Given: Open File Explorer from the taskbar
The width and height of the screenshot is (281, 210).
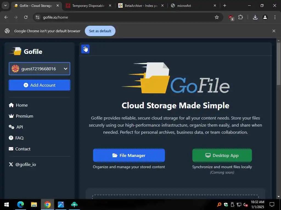Looking at the screenshot, I should coord(34,205).
